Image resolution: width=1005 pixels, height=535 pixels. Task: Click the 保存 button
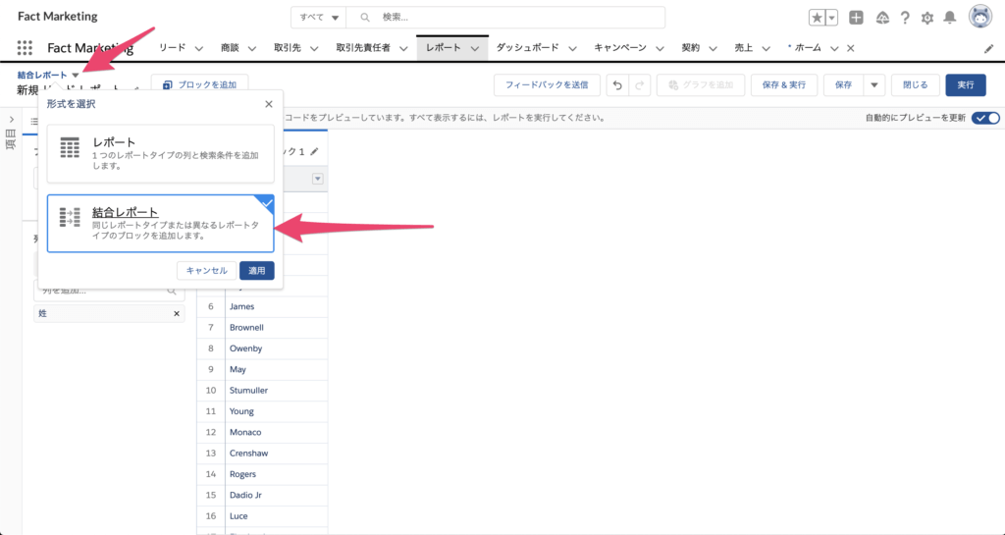(x=843, y=85)
